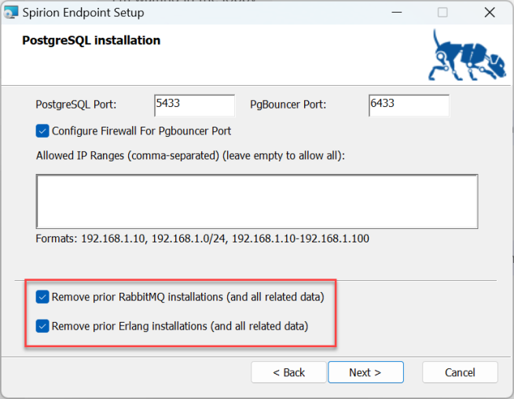Proceed by pressing the Next button
The height and width of the screenshot is (399, 514).
click(x=365, y=372)
